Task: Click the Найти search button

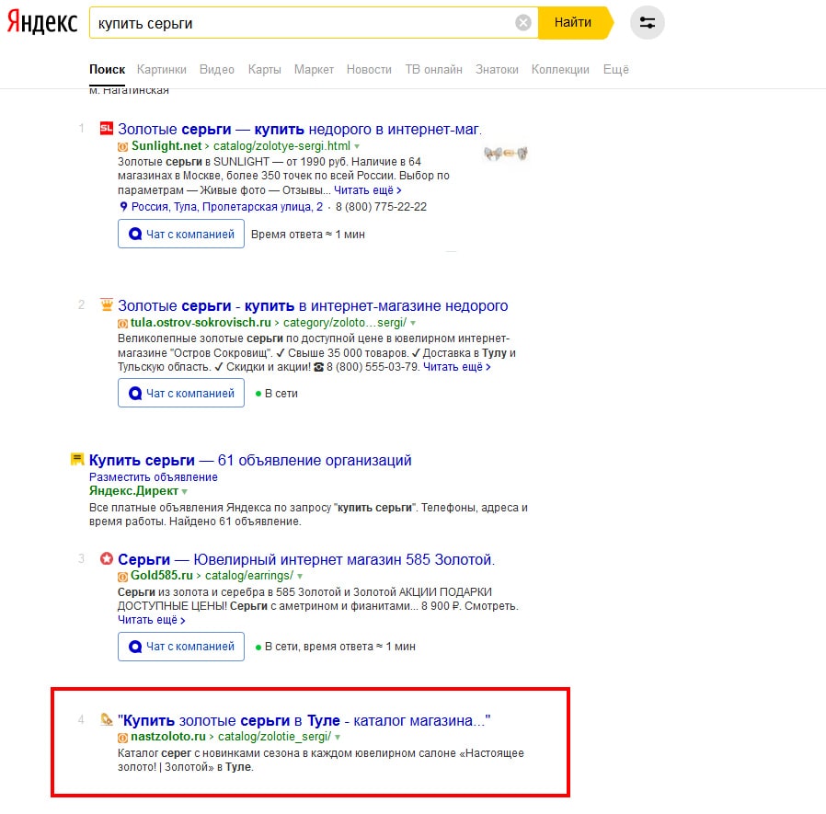Action: pos(574,23)
